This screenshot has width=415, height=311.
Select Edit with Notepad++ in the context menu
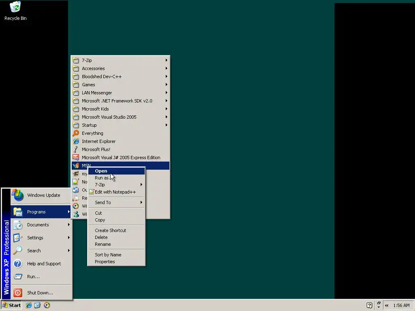(116, 192)
